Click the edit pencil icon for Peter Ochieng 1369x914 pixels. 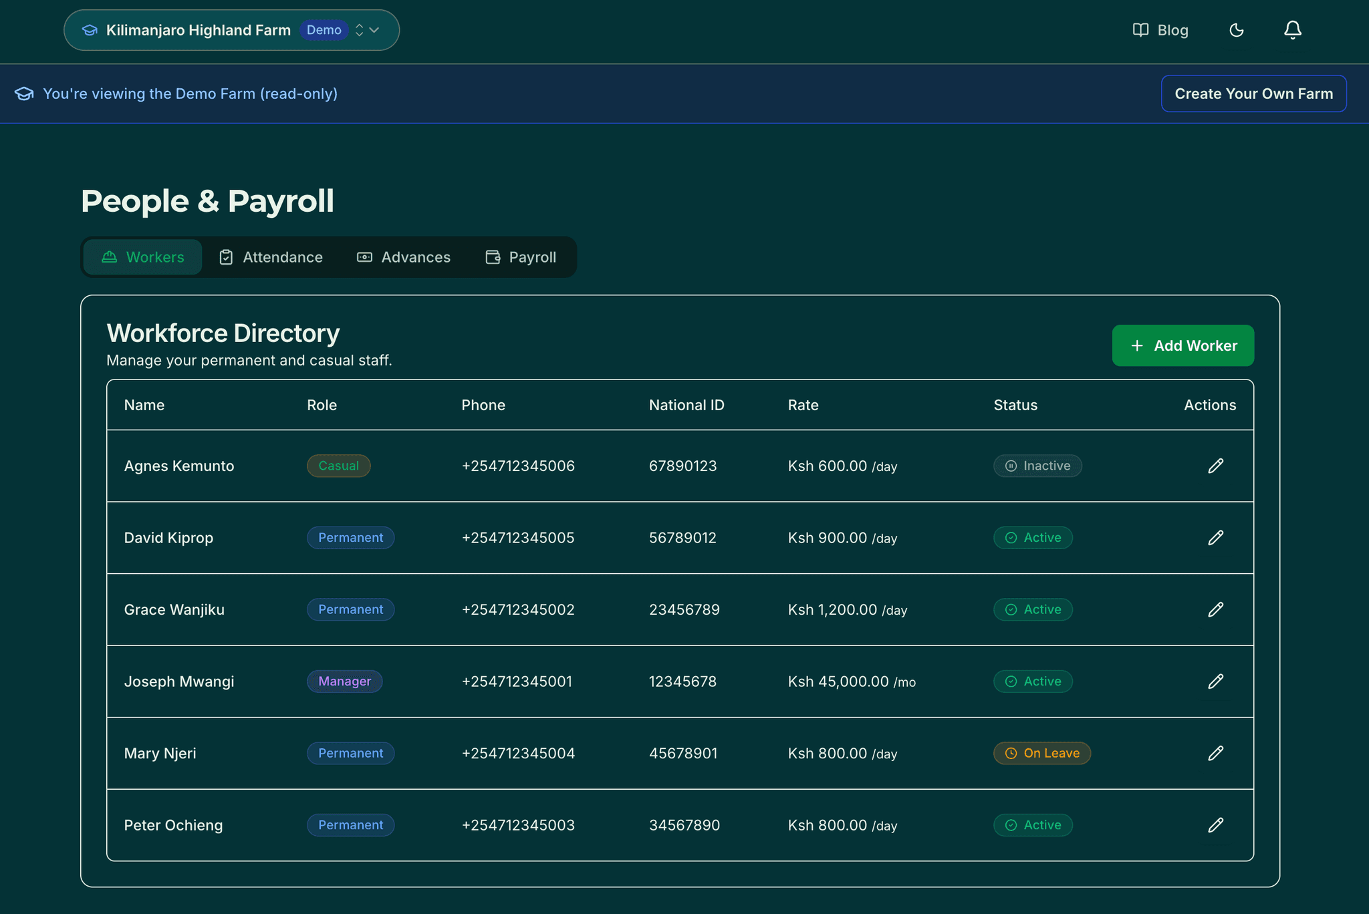1216,825
